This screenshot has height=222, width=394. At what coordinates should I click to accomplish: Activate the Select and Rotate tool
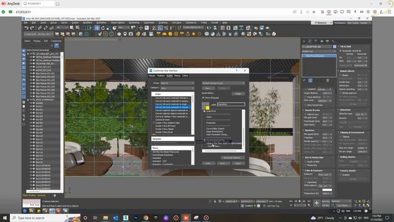[103, 28]
